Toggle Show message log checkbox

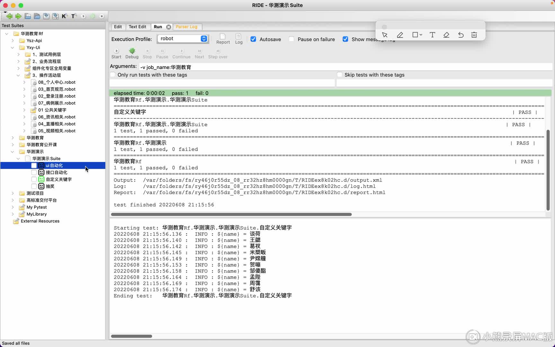[345, 39]
